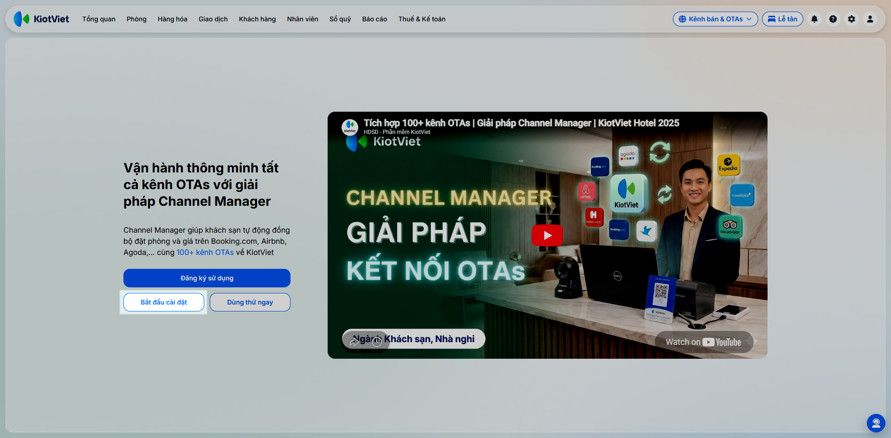Screen dimensions: 891x438
Task: Open the user account profile icon
Action: 870,19
